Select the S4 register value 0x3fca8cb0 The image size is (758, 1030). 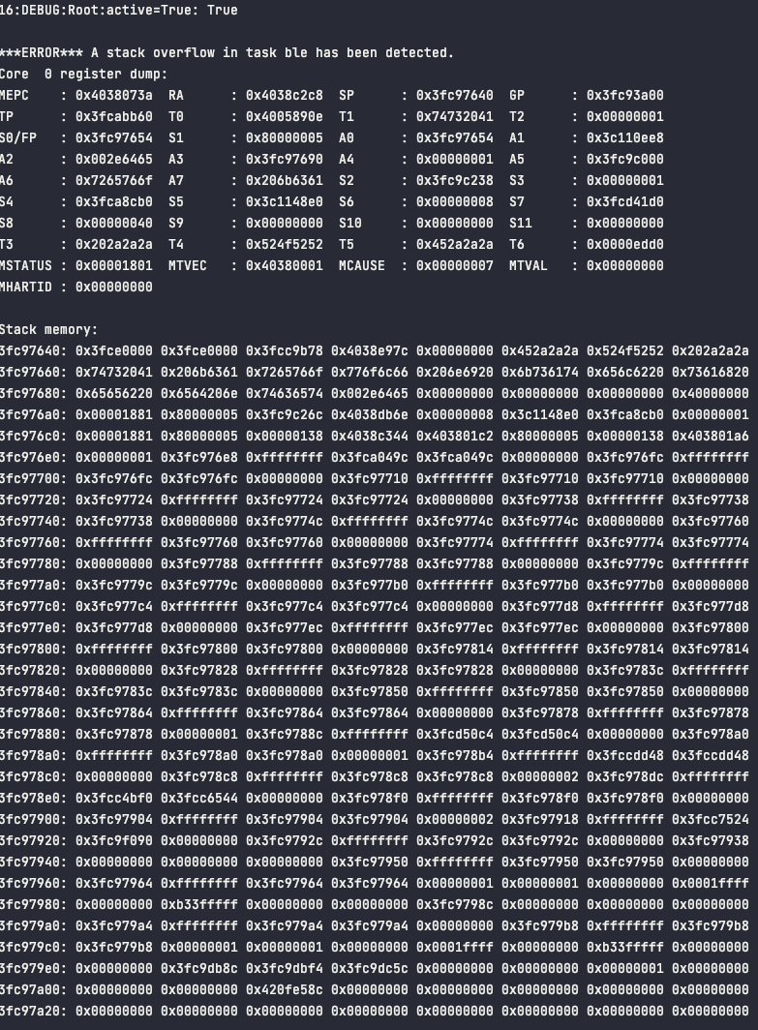point(113,201)
